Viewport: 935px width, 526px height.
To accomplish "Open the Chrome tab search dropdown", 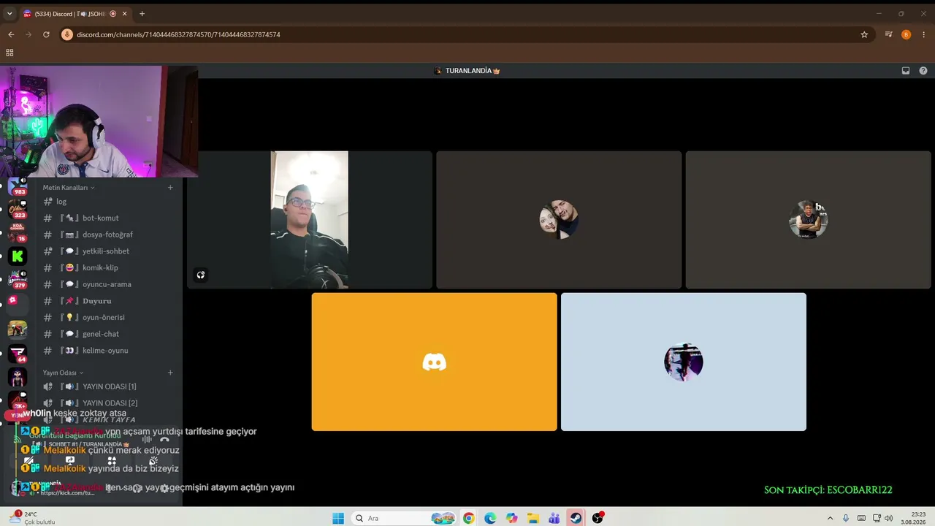I will coord(9,14).
